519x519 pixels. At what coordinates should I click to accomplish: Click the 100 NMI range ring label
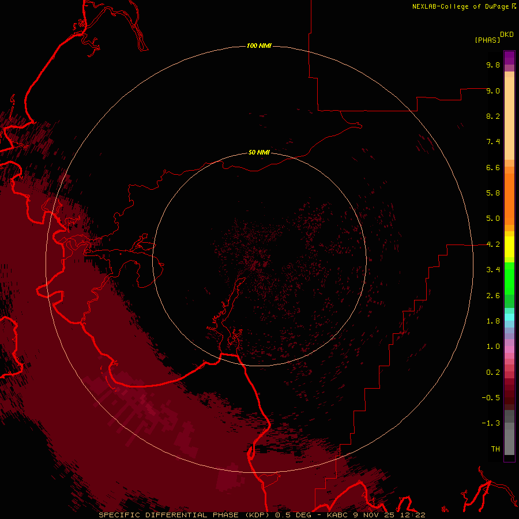259,46
